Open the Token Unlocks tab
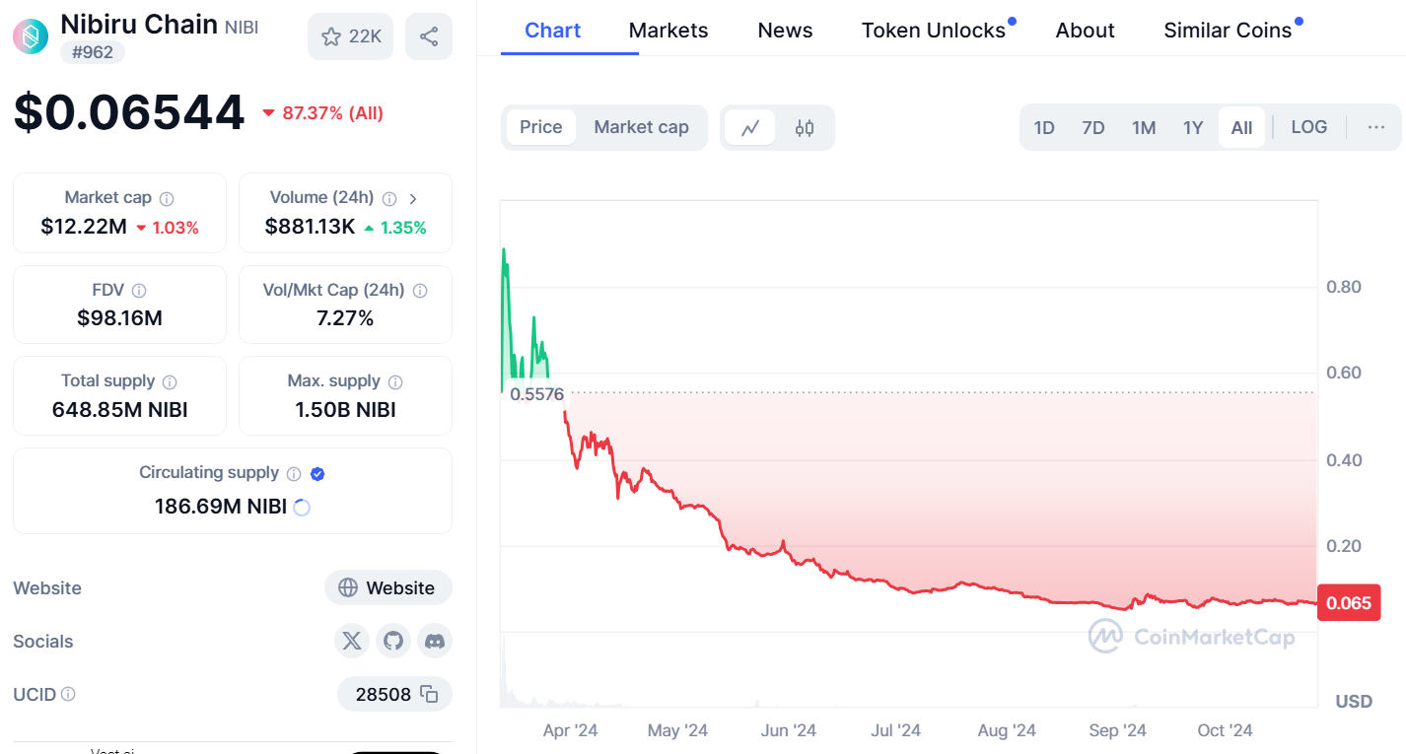The image size is (1406, 754). pos(933,31)
